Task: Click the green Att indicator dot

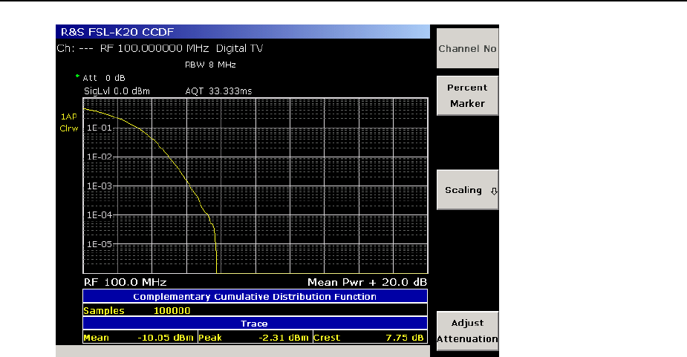Action: coord(77,76)
